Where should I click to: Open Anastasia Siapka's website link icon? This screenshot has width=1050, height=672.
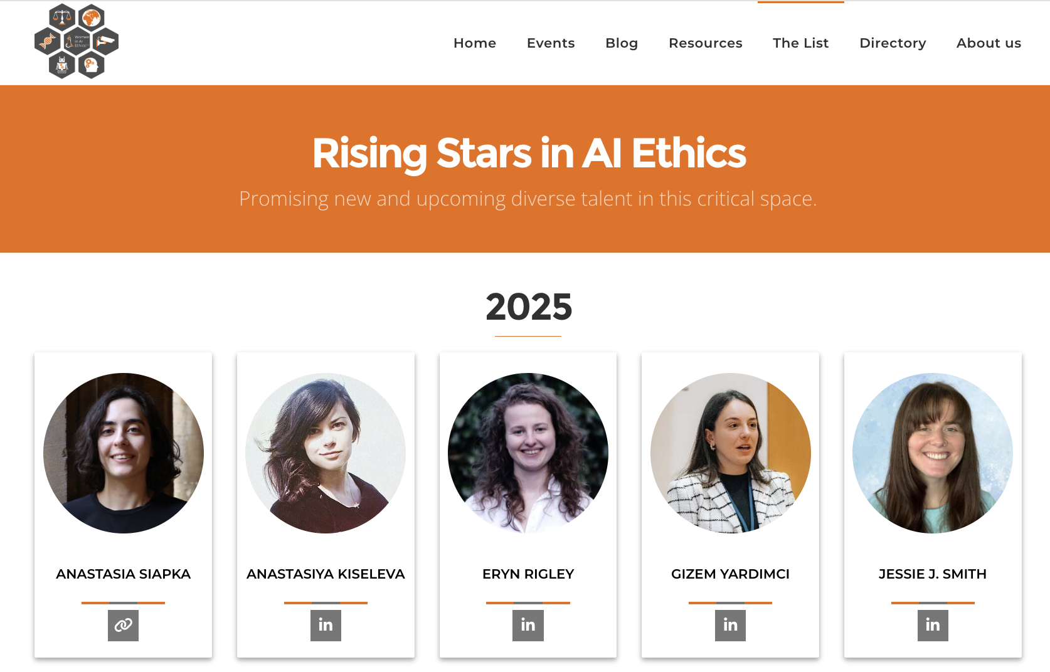point(123,626)
